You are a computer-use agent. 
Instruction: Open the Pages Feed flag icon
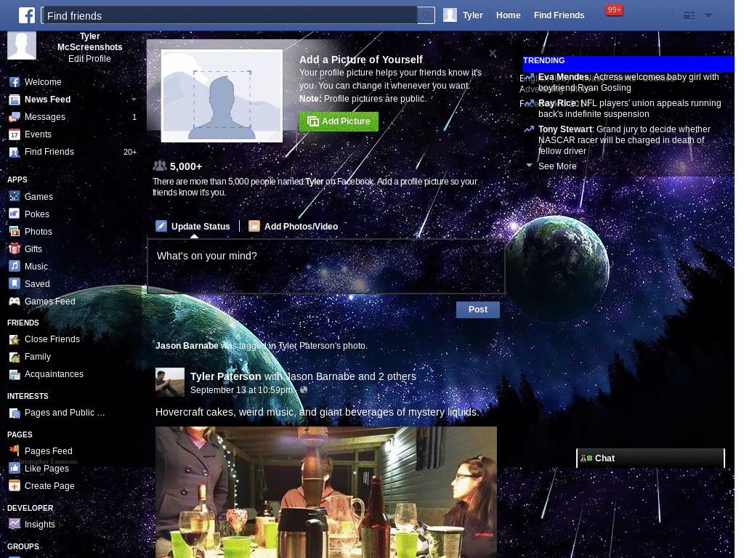click(15, 450)
